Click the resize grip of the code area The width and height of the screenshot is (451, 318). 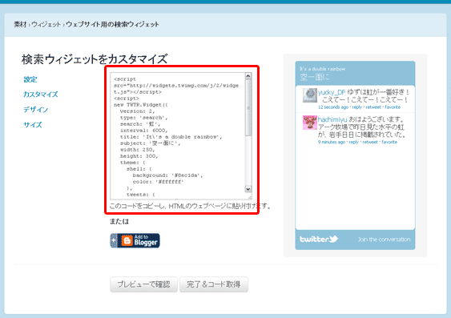pos(249,197)
